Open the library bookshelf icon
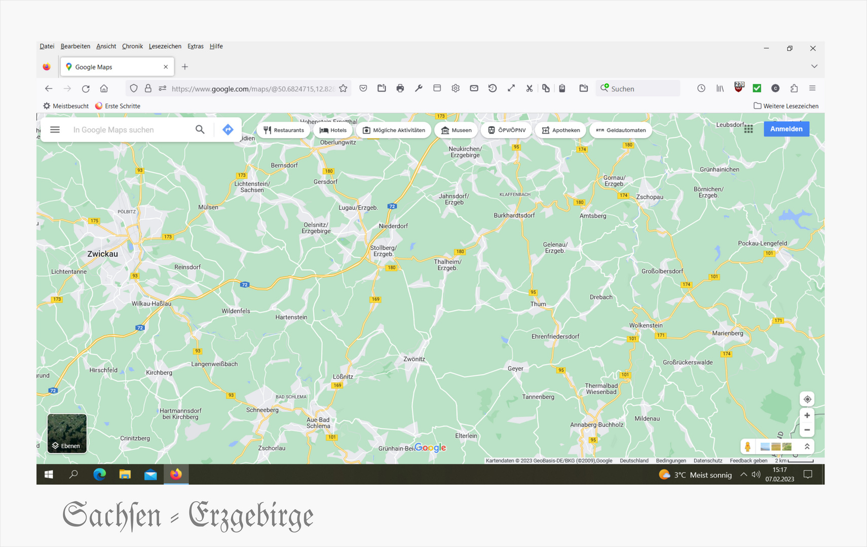This screenshot has height=547, width=867. [x=720, y=88]
